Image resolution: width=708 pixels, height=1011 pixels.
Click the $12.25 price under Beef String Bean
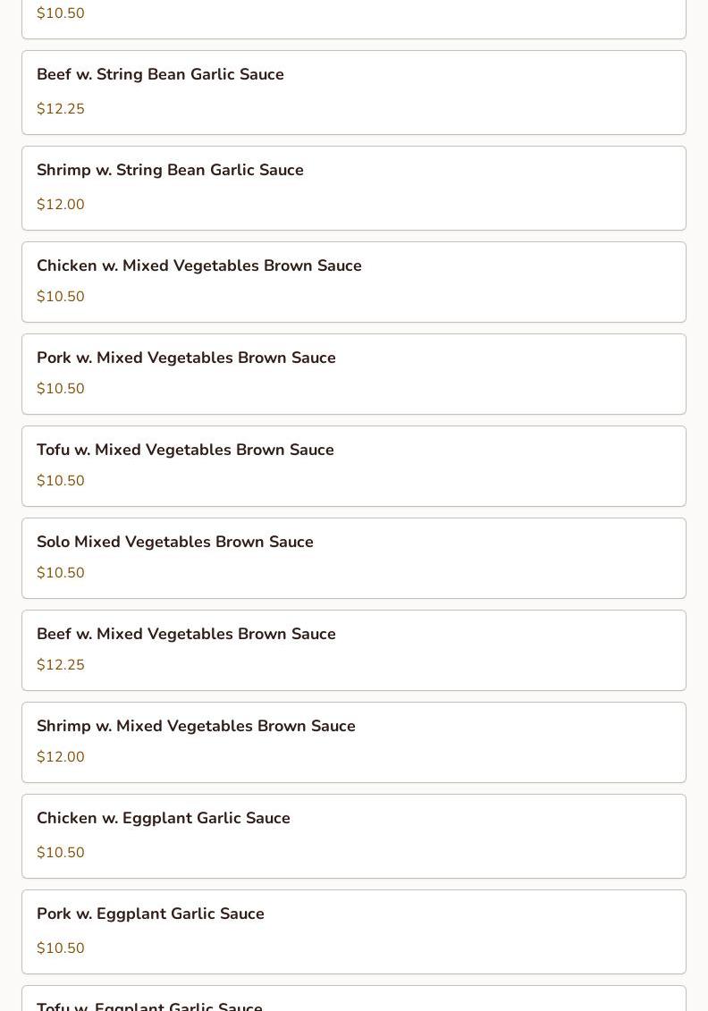point(61,109)
